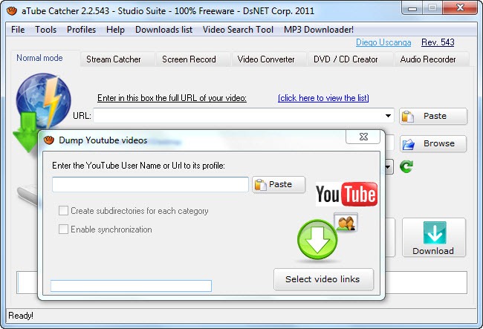Open the Help menu
The height and width of the screenshot is (329, 483).
pyautogui.click(x=115, y=30)
